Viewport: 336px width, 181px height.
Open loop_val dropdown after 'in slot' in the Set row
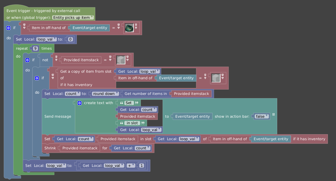click(x=189, y=139)
